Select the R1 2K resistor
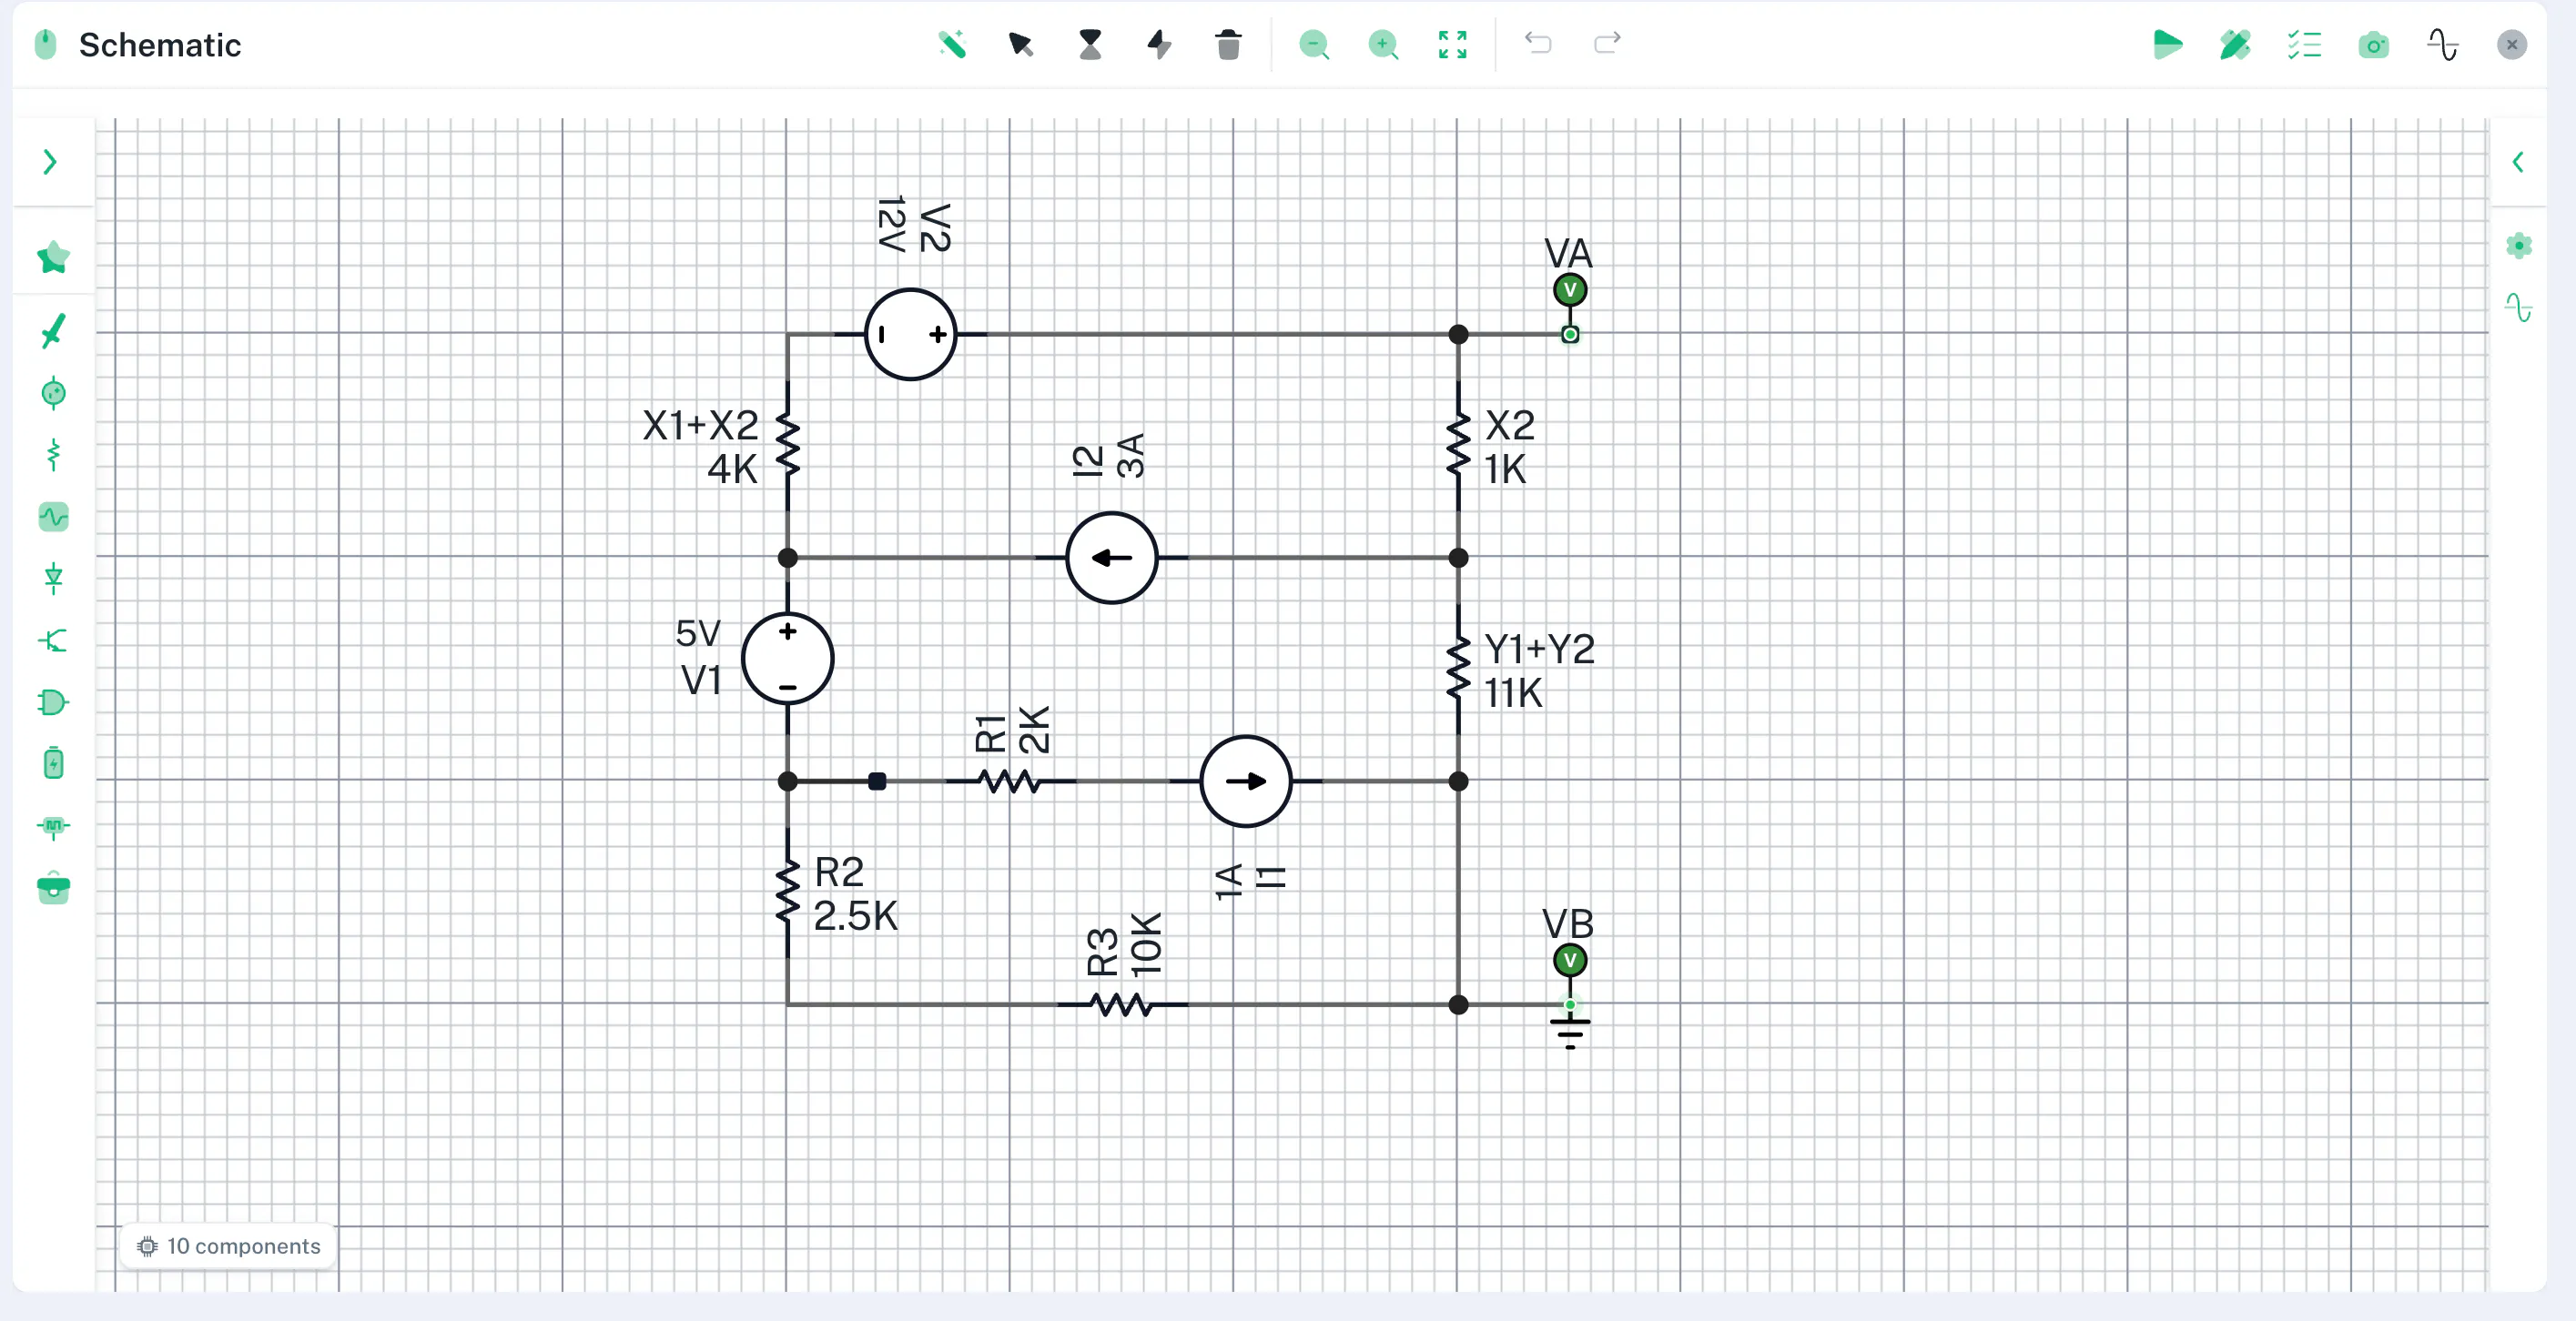The height and width of the screenshot is (1321, 2576). coord(1010,782)
